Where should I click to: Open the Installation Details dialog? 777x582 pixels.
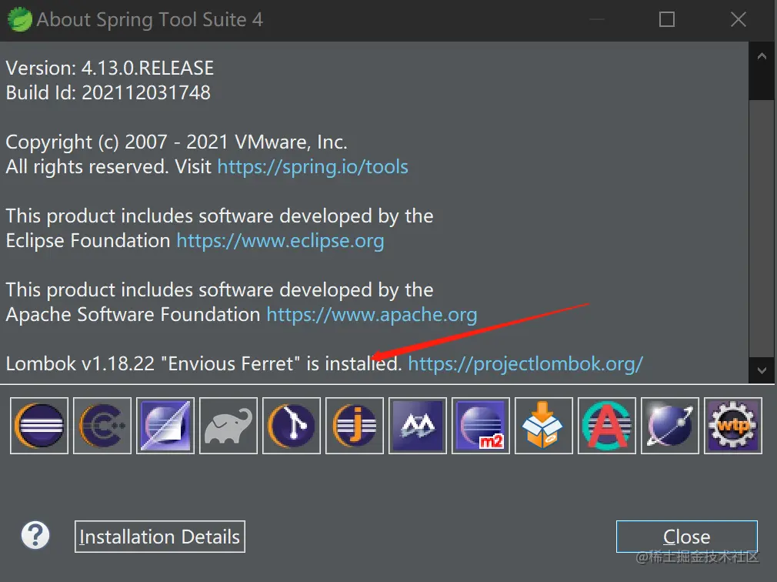(159, 537)
